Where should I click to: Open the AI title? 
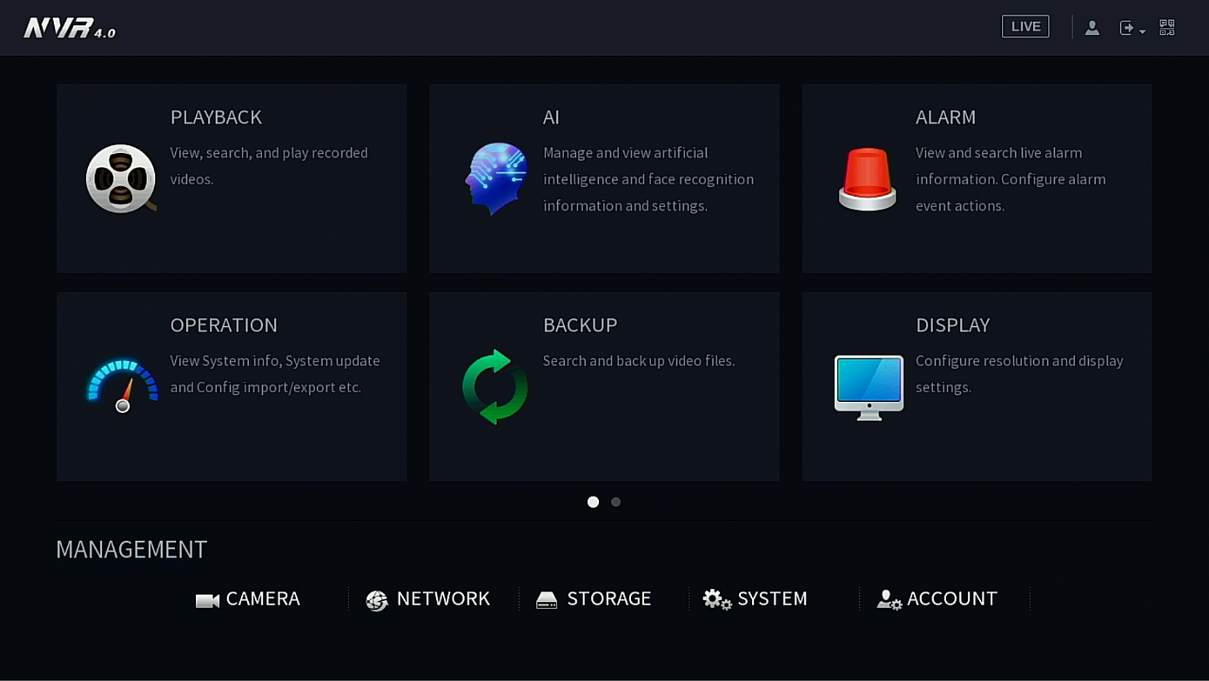coord(551,117)
